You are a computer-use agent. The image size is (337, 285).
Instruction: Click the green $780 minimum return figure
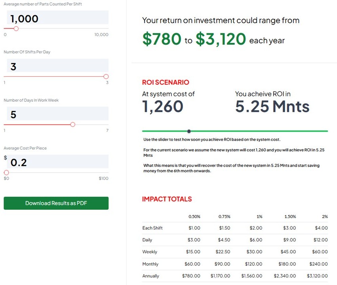coord(162,39)
